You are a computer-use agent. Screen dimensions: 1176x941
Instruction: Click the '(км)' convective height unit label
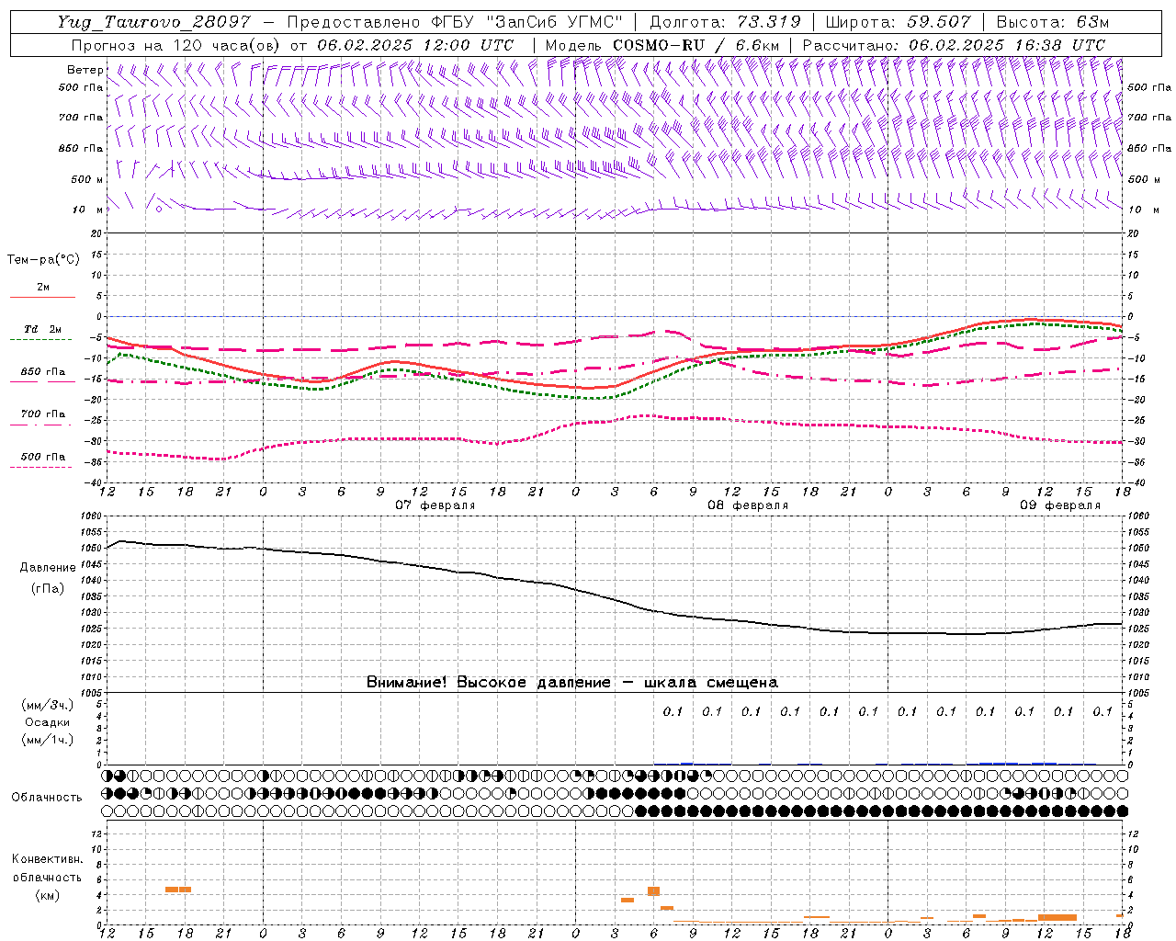(x=47, y=895)
